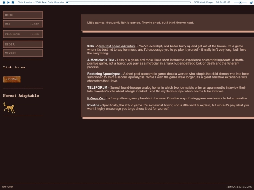Seek on the music progress bar
This screenshot has height=190, width=254.
coord(128,2)
